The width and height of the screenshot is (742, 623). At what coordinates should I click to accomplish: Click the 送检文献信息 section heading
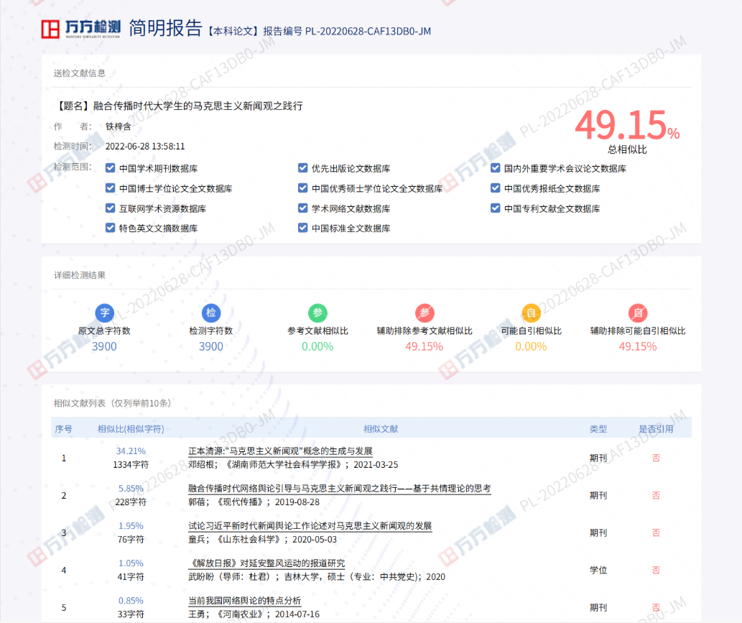click(80, 73)
